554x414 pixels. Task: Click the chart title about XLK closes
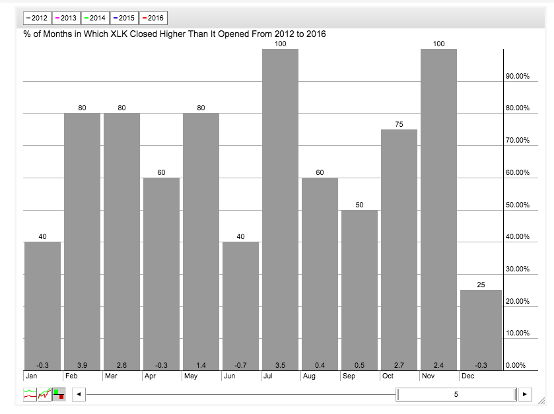pyautogui.click(x=174, y=34)
